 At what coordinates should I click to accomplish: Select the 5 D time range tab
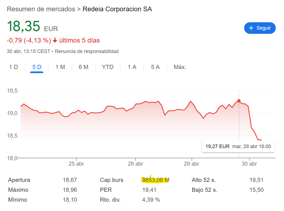pos(37,67)
